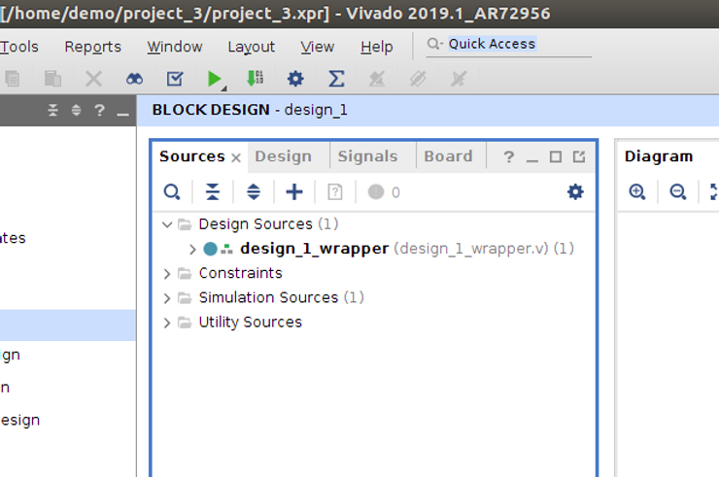
Task: Click the Paste toolbar icon
Action: click(x=52, y=79)
